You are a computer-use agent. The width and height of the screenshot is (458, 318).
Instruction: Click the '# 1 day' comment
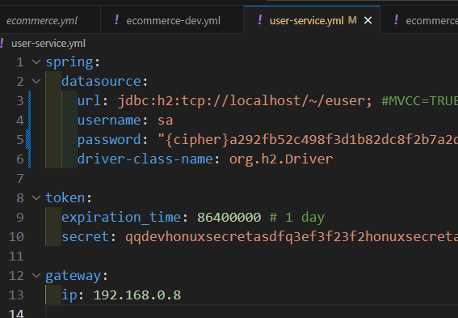(x=296, y=218)
